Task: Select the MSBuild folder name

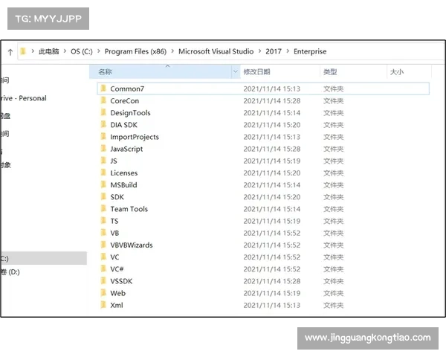Action: coord(123,185)
